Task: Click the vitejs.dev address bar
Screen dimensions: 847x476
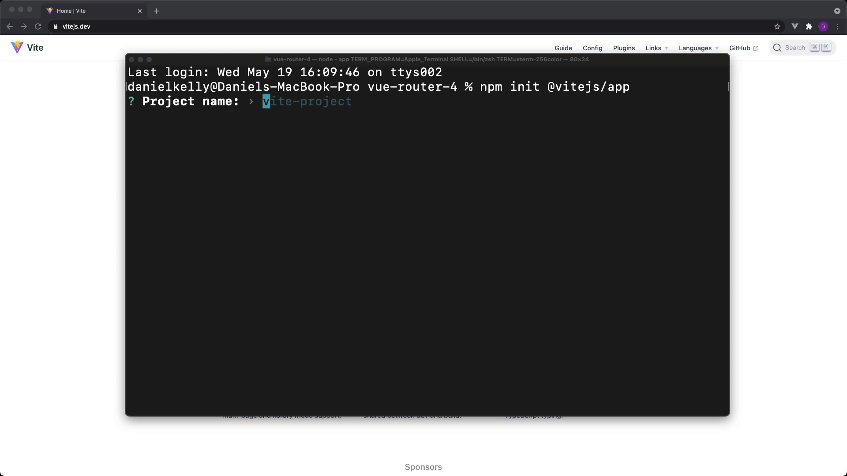Action: click(x=397, y=26)
